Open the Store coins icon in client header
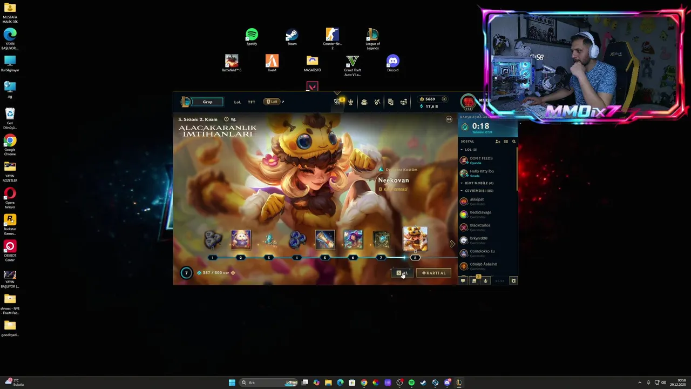This screenshot has width=691, height=389. point(403,102)
